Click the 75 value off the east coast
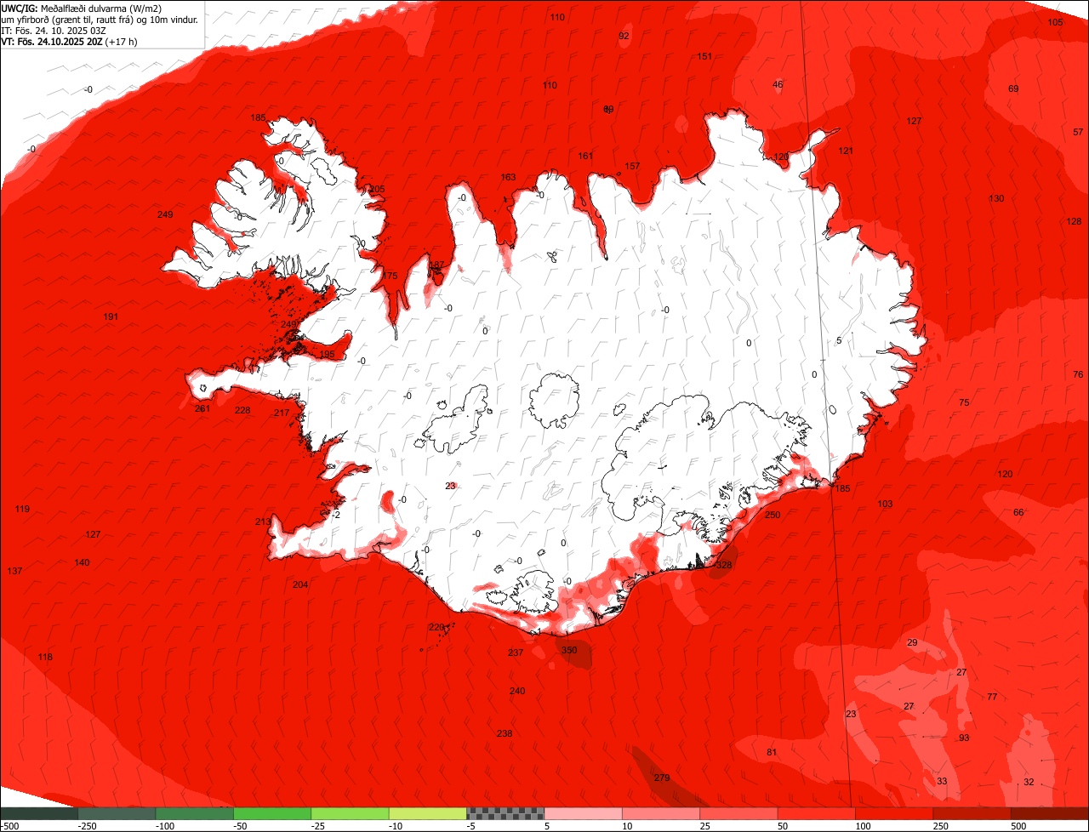 click(x=964, y=402)
